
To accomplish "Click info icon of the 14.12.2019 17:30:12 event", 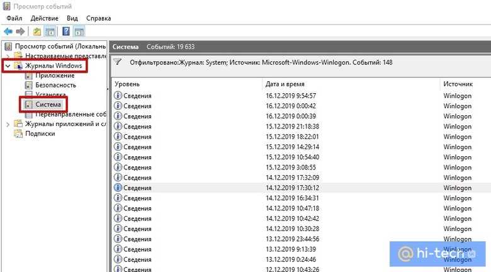I will click(x=118, y=188).
